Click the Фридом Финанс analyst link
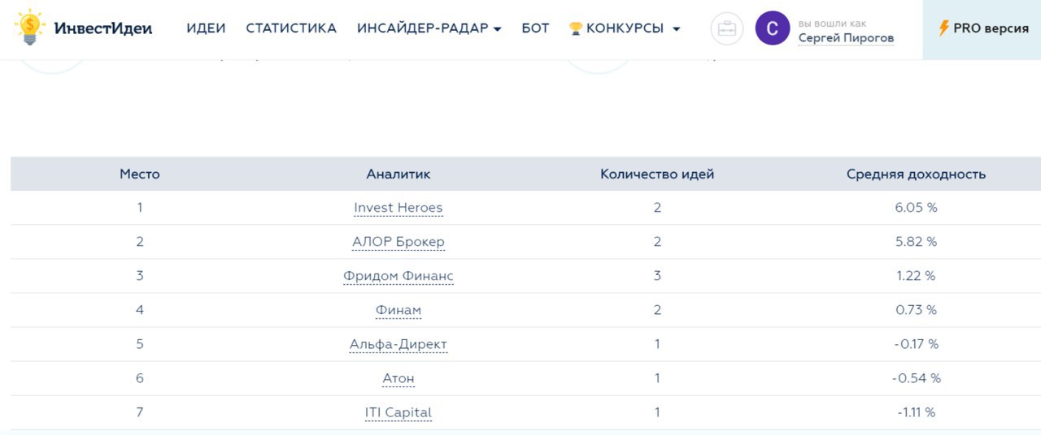Image resolution: width=1041 pixels, height=435 pixels. pos(399,276)
